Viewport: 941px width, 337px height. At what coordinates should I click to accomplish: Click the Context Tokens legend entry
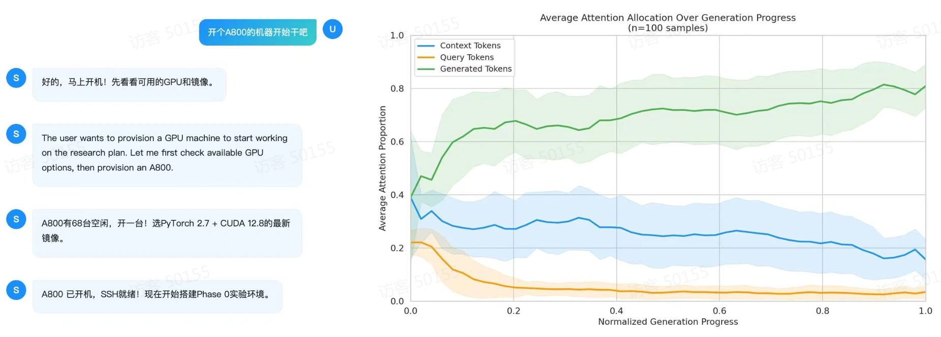[459, 46]
